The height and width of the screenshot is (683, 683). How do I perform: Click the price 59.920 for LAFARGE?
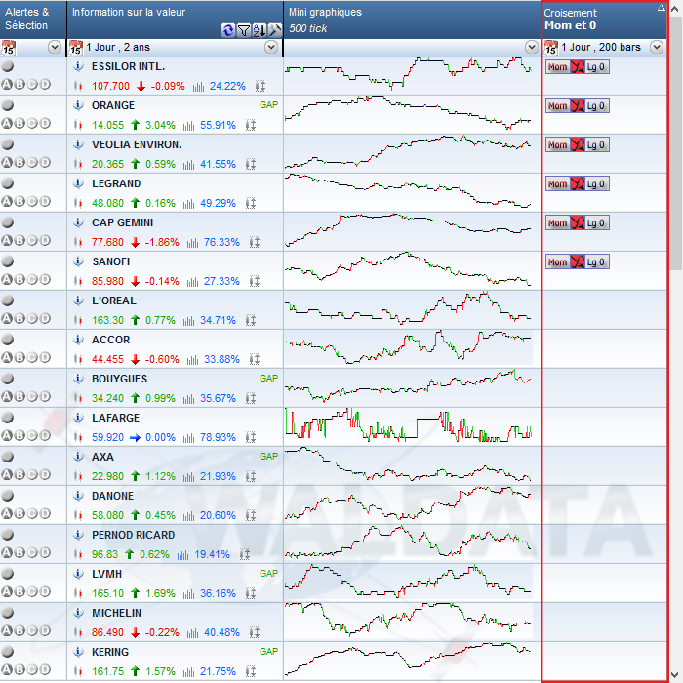coord(107,437)
